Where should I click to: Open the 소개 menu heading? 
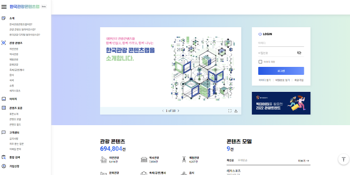pyautogui.click(x=12, y=18)
